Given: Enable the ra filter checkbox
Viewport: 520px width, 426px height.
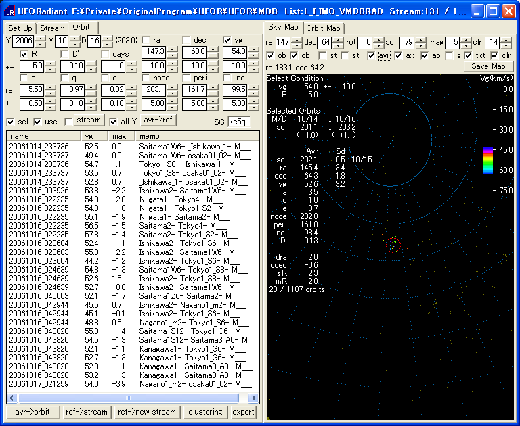Looking at the screenshot, I should [x=147, y=41].
